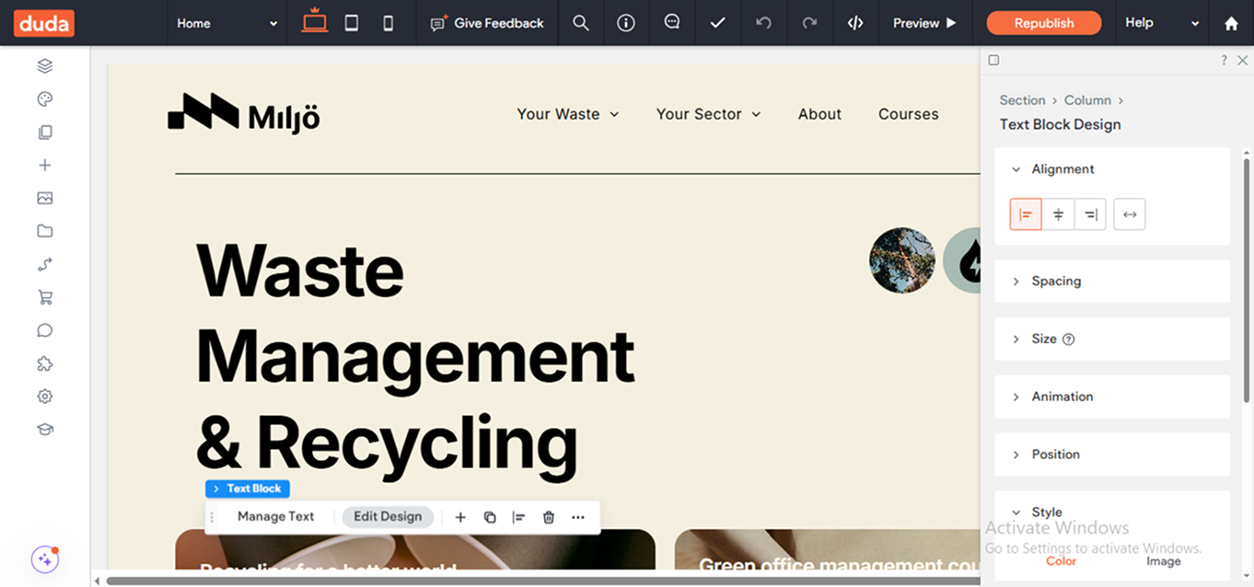Open the Home page selector dropdown
1254x587 pixels.
227,23
